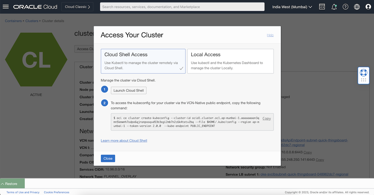Open the language globe icon

click(x=357, y=7)
